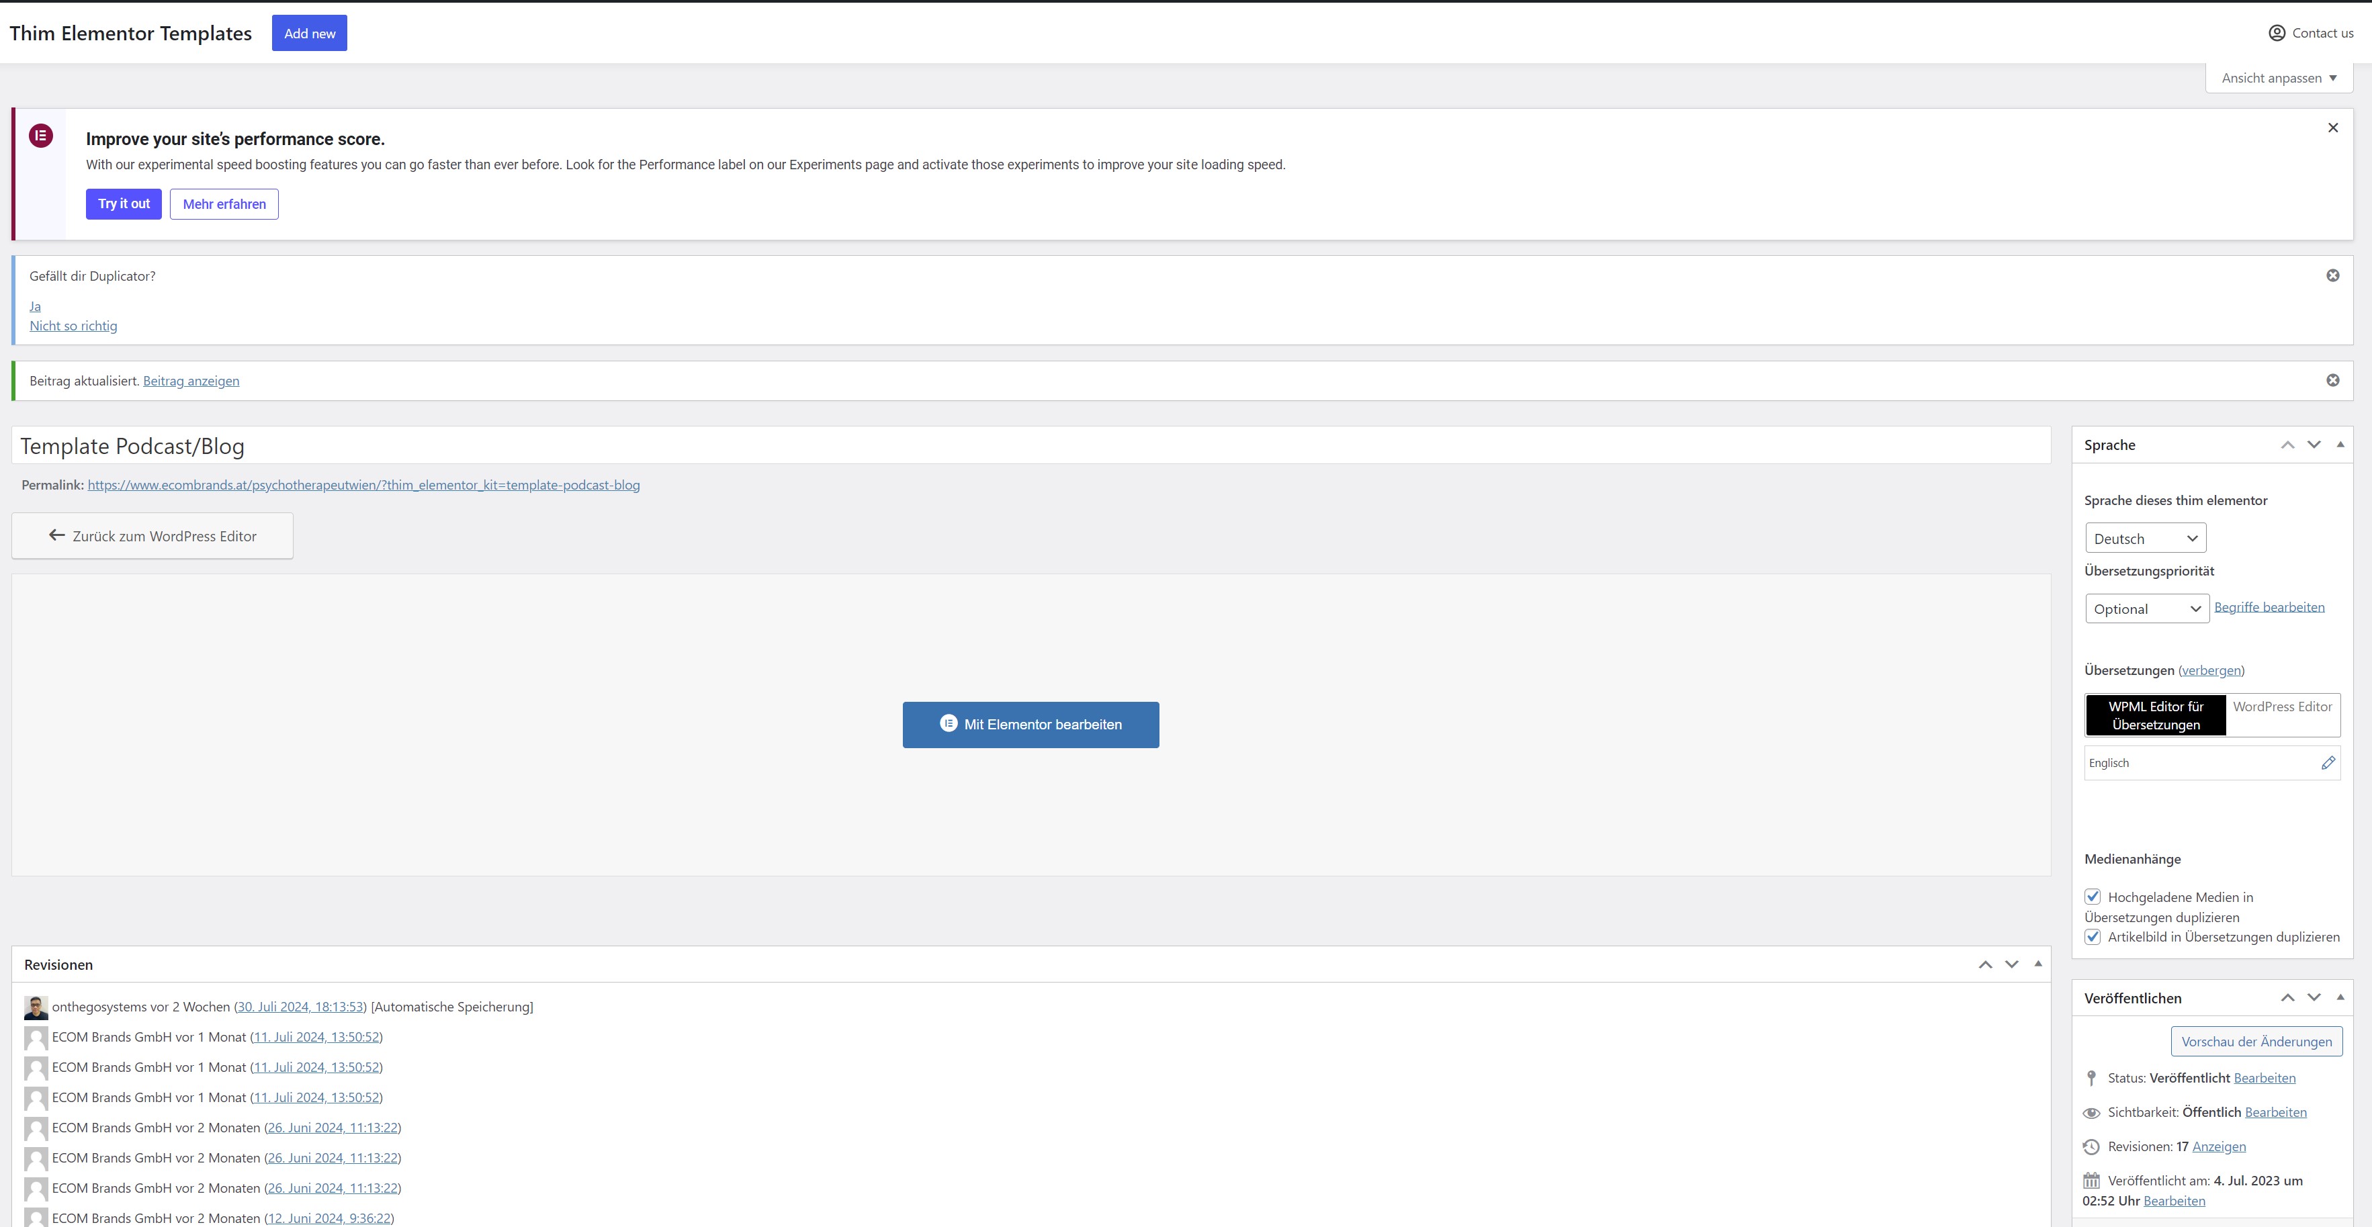The height and width of the screenshot is (1227, 2372).
Task: Move the Revisionen panel down
Action: [x=2012, y=964]
